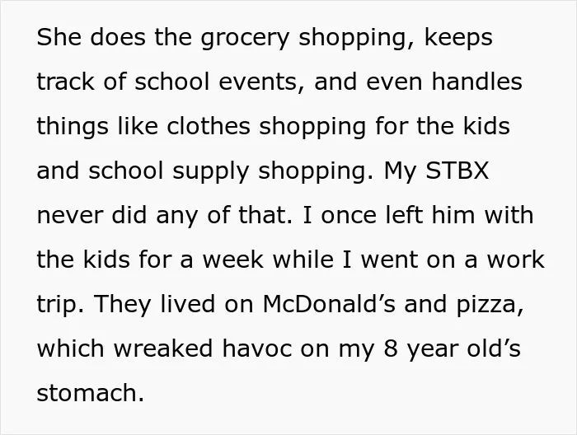
Task: Click on the word "supply"
Action: pyautogui.click(x=210, y=172)
